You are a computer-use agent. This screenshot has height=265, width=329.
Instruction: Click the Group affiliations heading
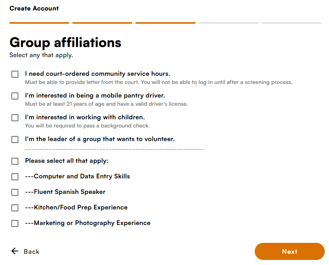click(65, 43)
